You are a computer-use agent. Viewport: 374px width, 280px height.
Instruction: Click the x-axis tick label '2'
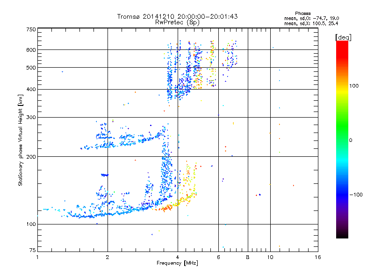pos(108,257)
